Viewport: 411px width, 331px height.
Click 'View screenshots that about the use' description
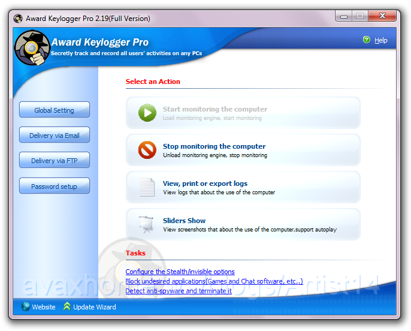[x=250, y=230]
